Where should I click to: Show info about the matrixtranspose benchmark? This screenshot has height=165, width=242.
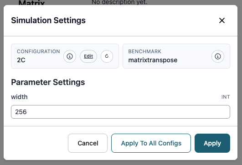point(218,56)
